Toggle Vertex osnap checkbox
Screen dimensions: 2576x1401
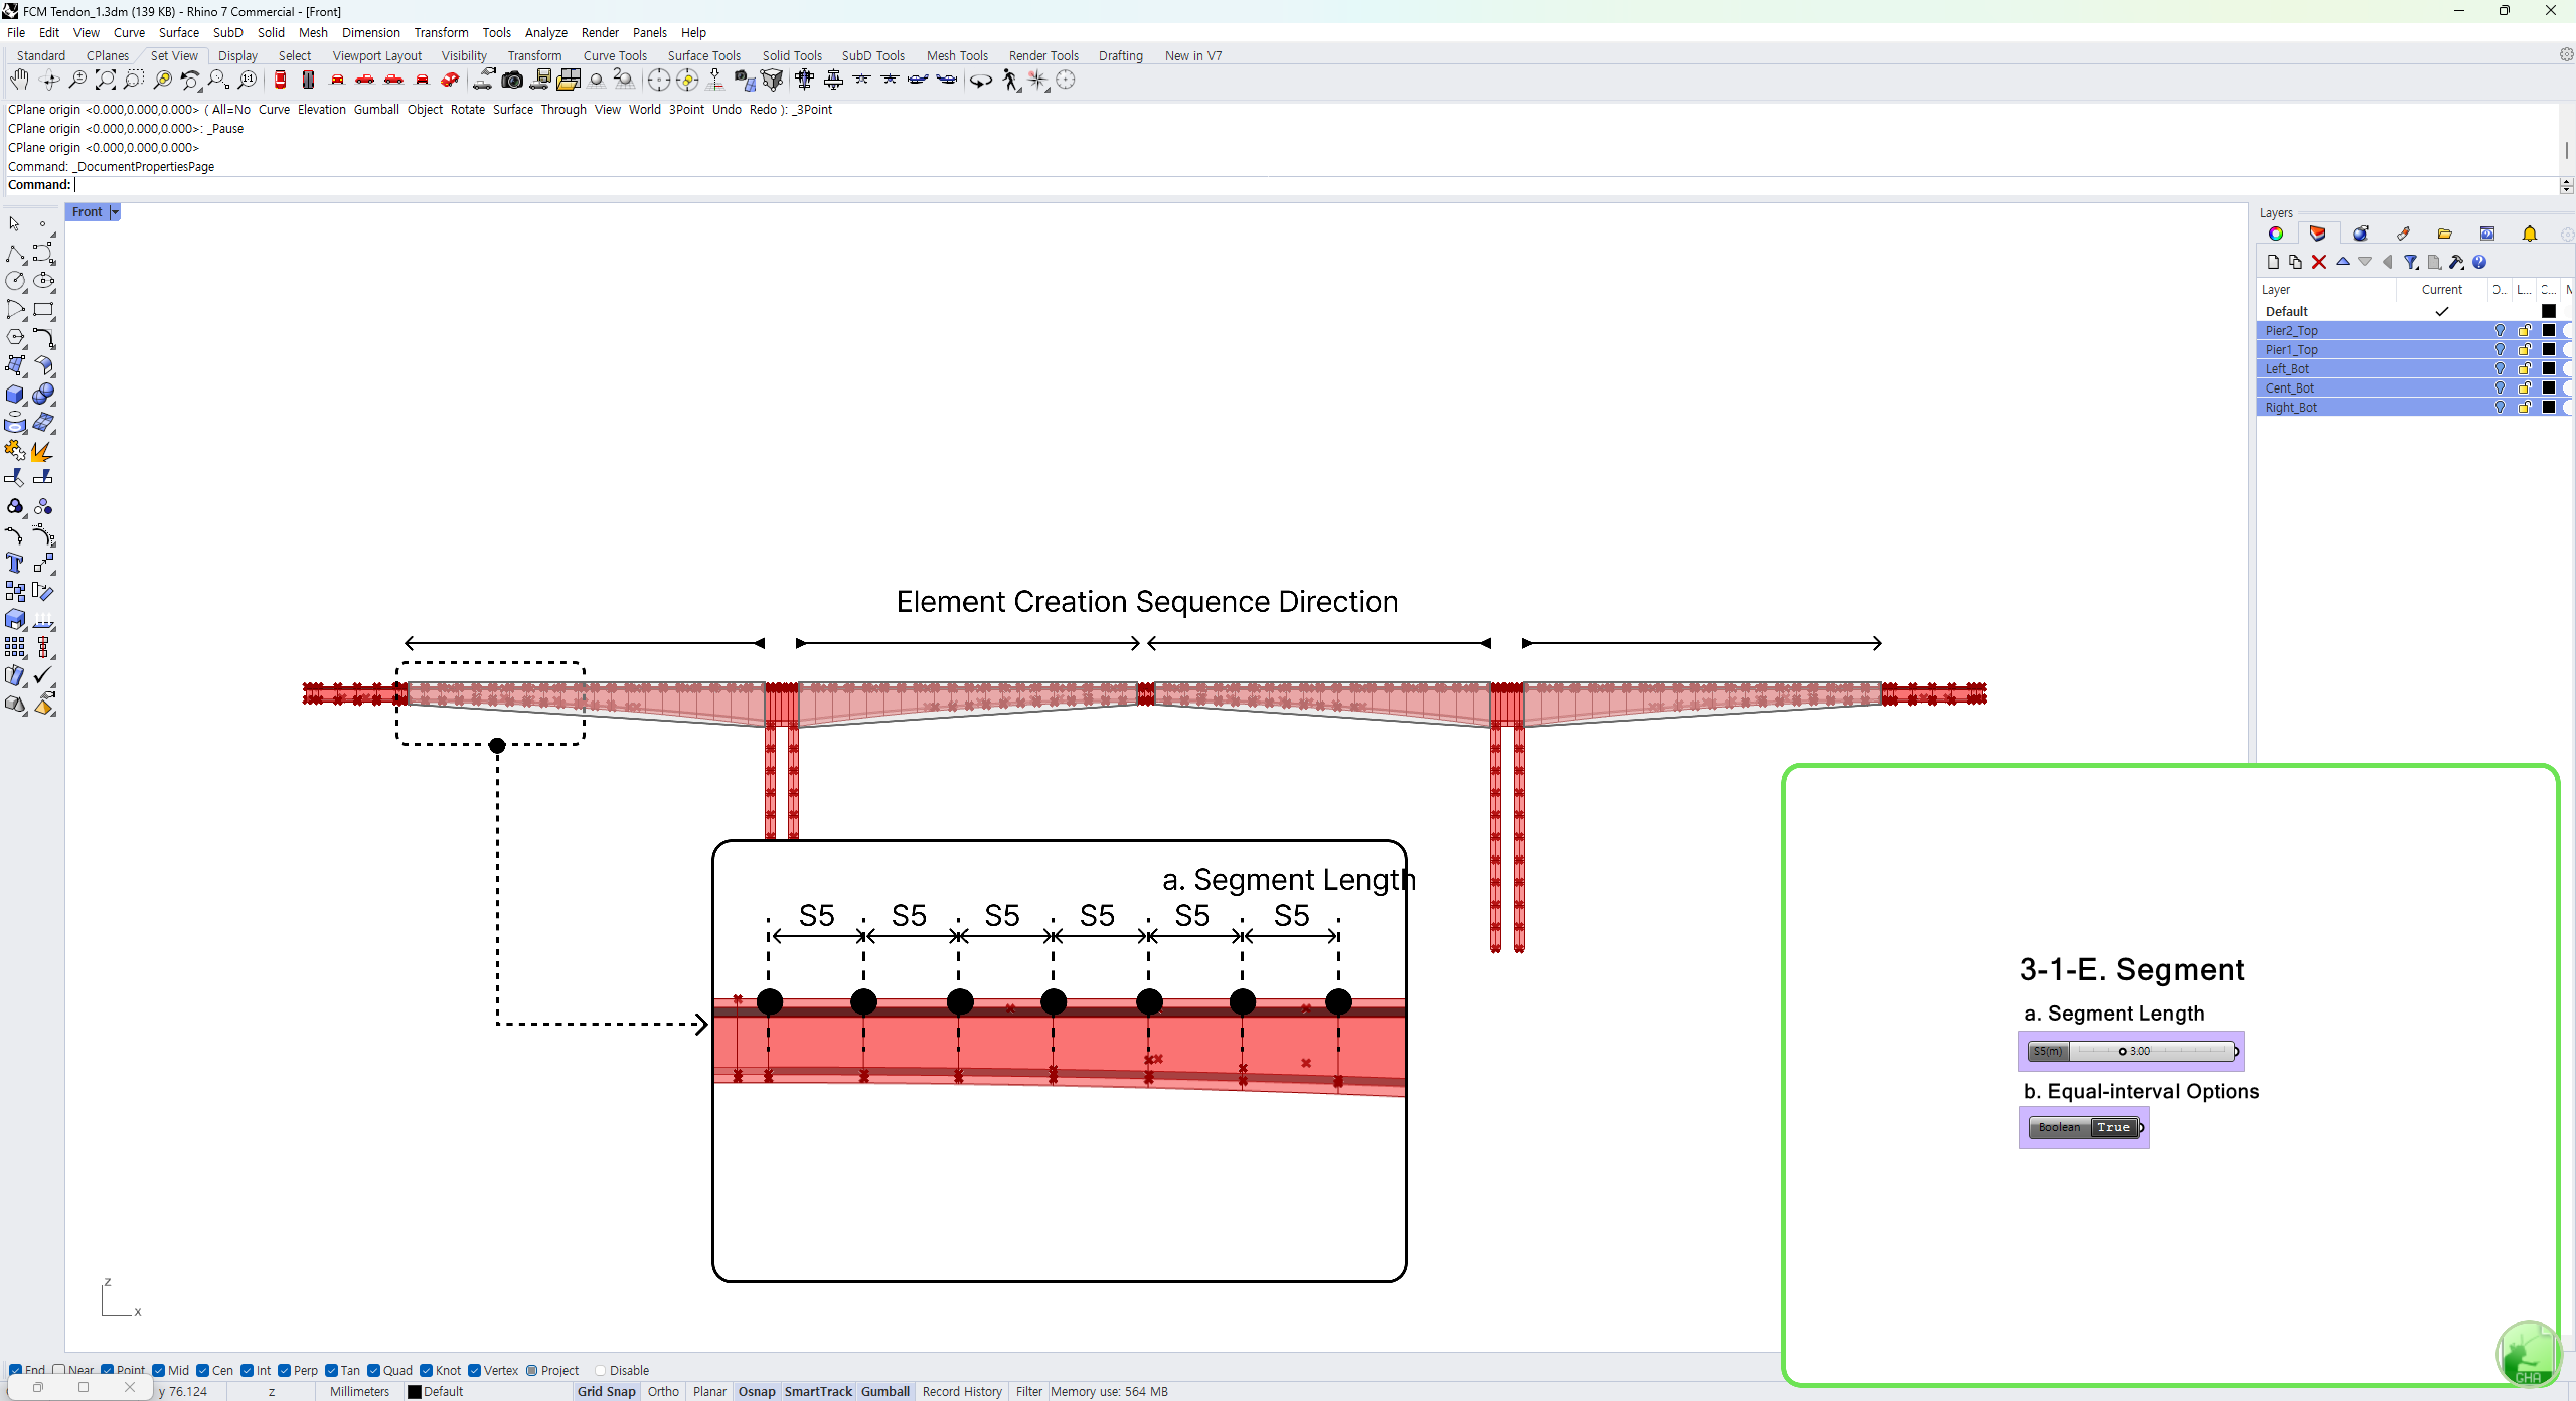click(x=475, y=1370)
